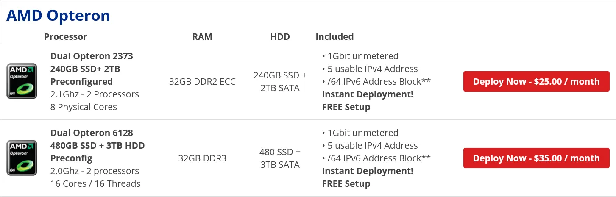Image resolution: width=616 pixels, height=197 pixels.
Task: Click the Processor column header
Action: [66, 36]
